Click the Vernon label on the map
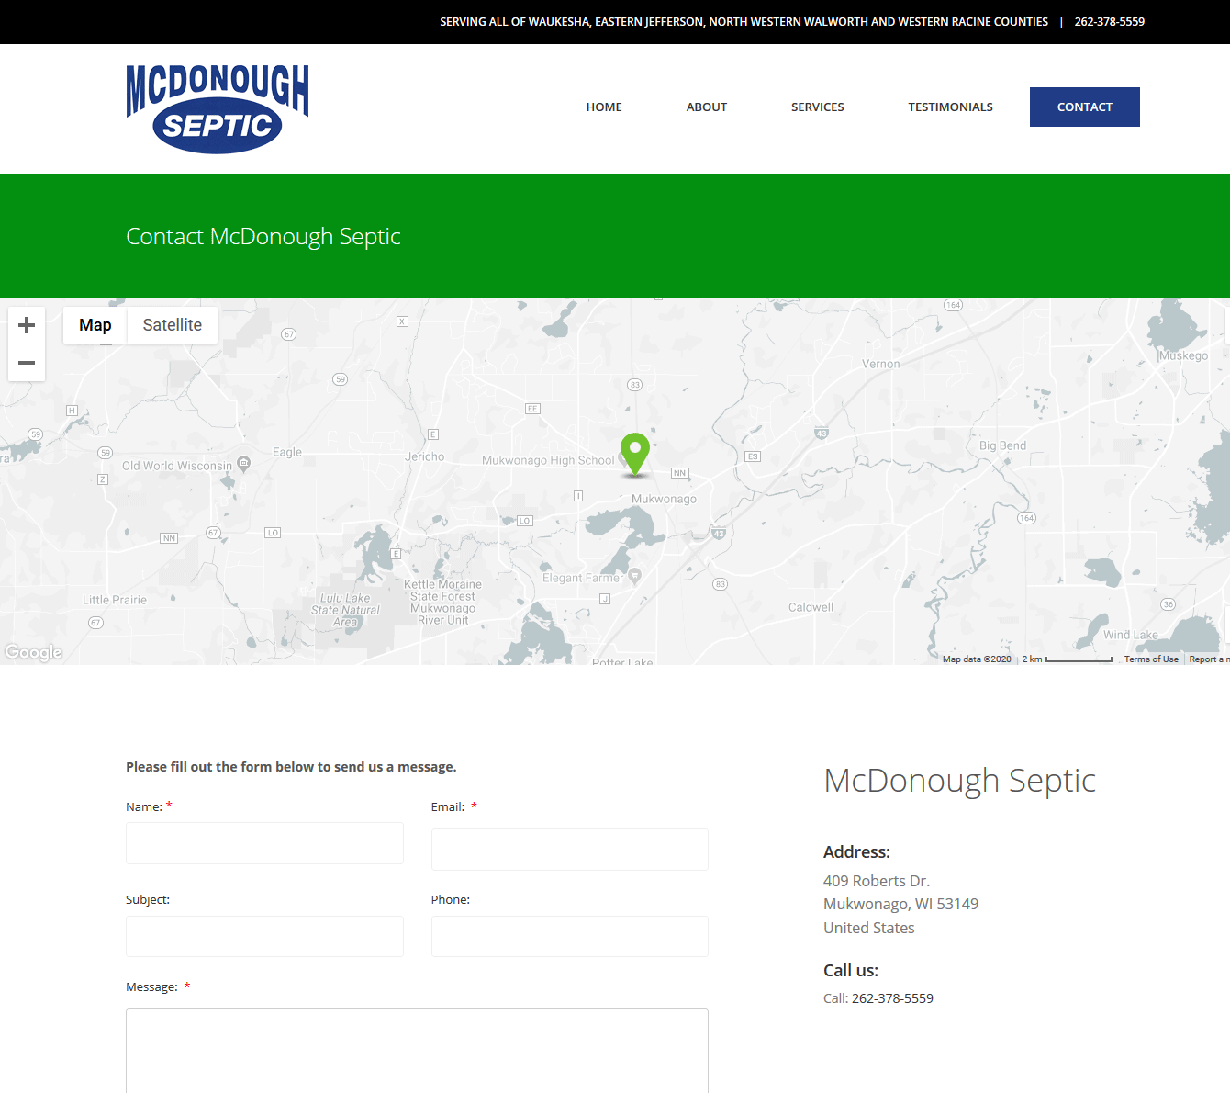 (881, 364)
